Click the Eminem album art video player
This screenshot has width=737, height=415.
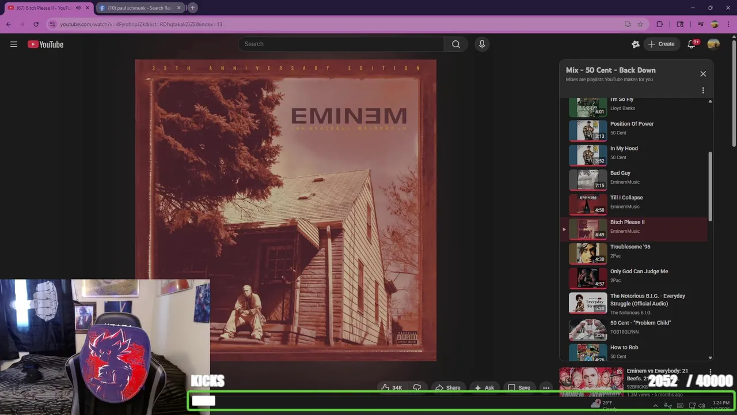click(x=286, y=210)
